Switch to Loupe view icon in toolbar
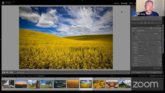165x93 pixels. pos(3,72)
